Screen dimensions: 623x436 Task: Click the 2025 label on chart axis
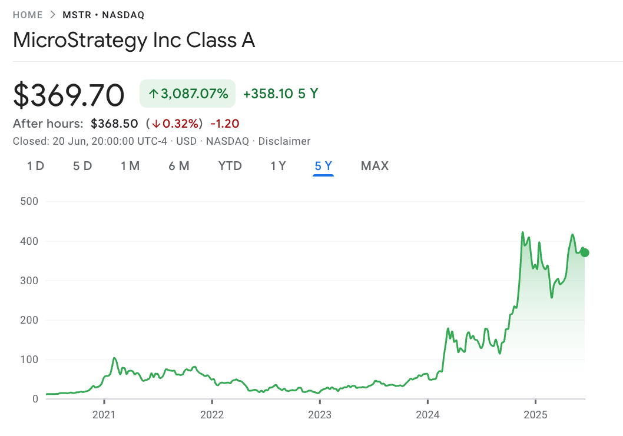[x=536, y=415]
